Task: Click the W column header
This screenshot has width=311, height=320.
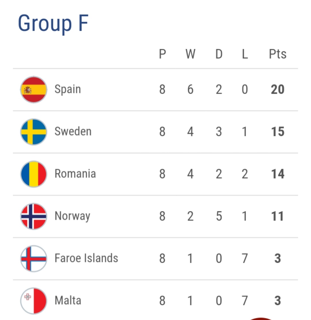Action: click(190, 54)
